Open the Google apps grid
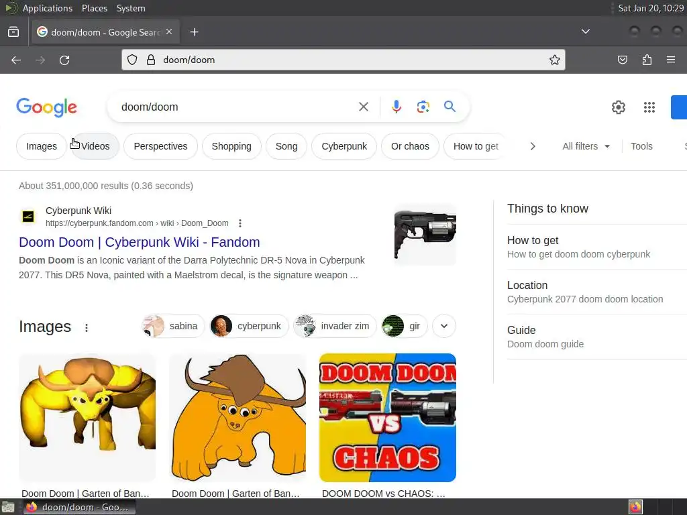This screenshot has width=687, height=515. pos(649,107)
